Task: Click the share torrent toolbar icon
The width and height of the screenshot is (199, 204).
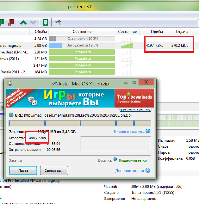Action: click(x=58, y=22)
